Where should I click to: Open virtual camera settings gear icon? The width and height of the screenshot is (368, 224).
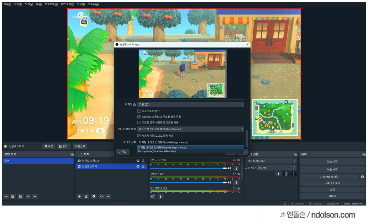pyautogui.click(x=363, y=177)
